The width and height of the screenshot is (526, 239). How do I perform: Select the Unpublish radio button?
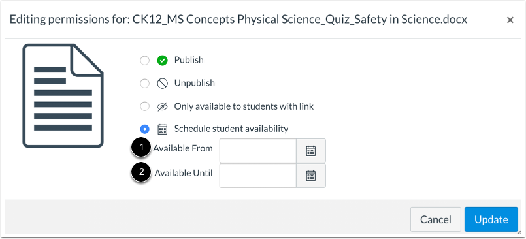tap(144, 84)
